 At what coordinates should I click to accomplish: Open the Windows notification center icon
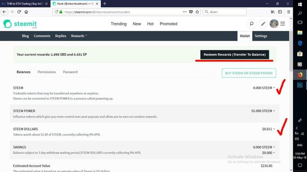click(x=300, y=165)
